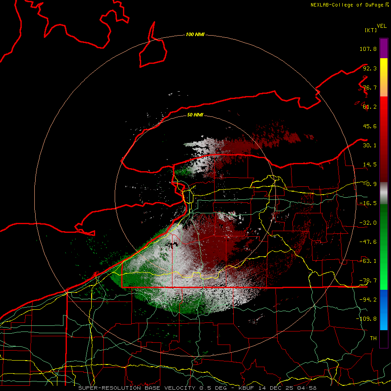Click the purple segment of the color bar
This screenshot has width=391, height=391.
coord(384,48)
